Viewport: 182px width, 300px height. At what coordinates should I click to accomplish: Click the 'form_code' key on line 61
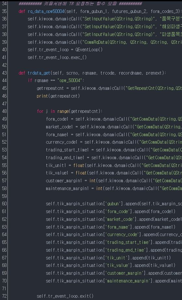coord(118,211)
